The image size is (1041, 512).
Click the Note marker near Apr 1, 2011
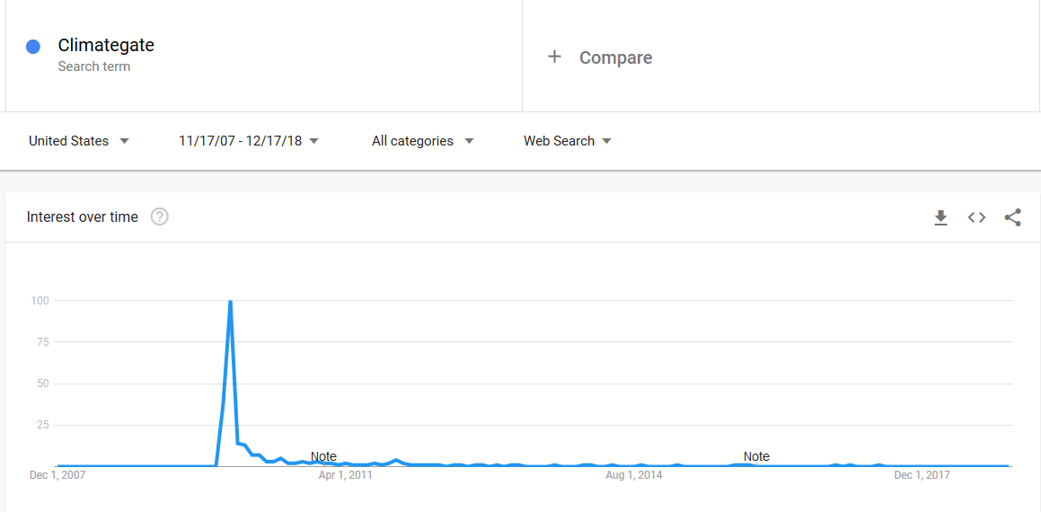coord(323,456)
